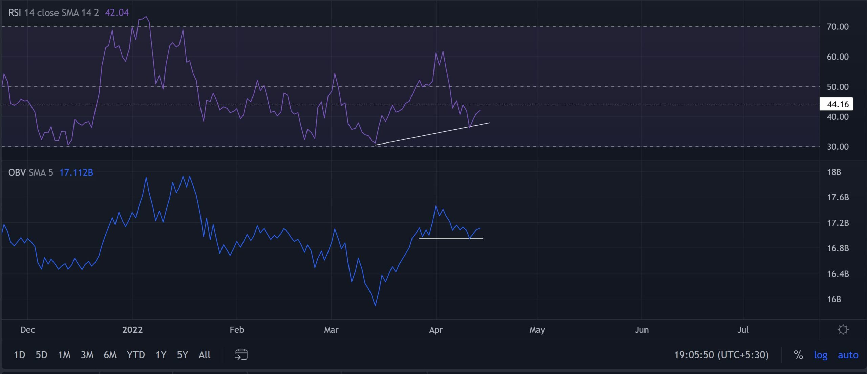Click the OBV value 17.112B

pyautogui.click(x=76, y=172)
